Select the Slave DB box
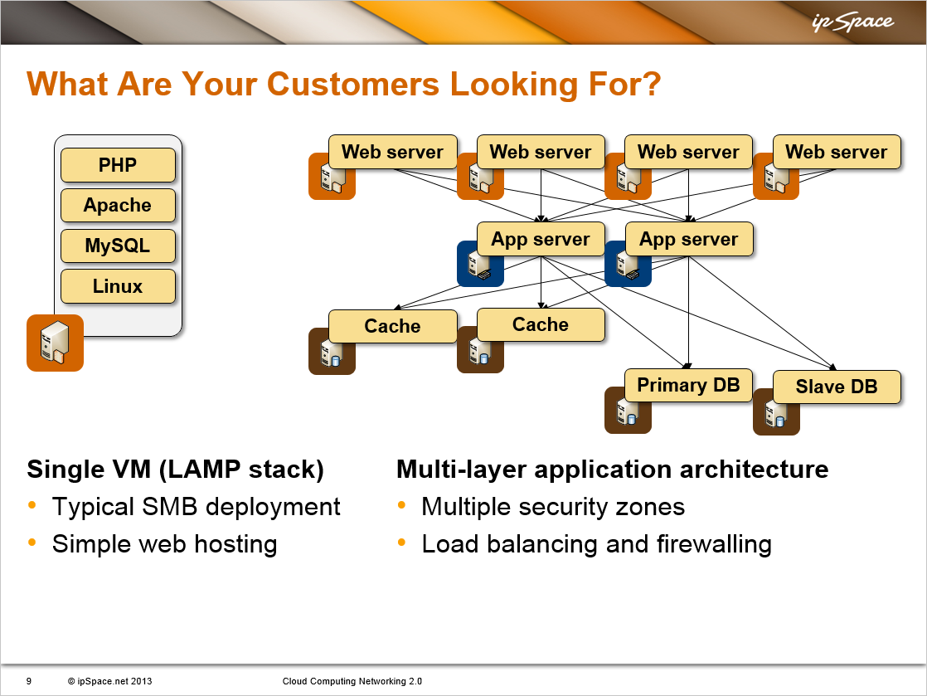The width and height of the screenshot is (927, 696). [837, 387]
